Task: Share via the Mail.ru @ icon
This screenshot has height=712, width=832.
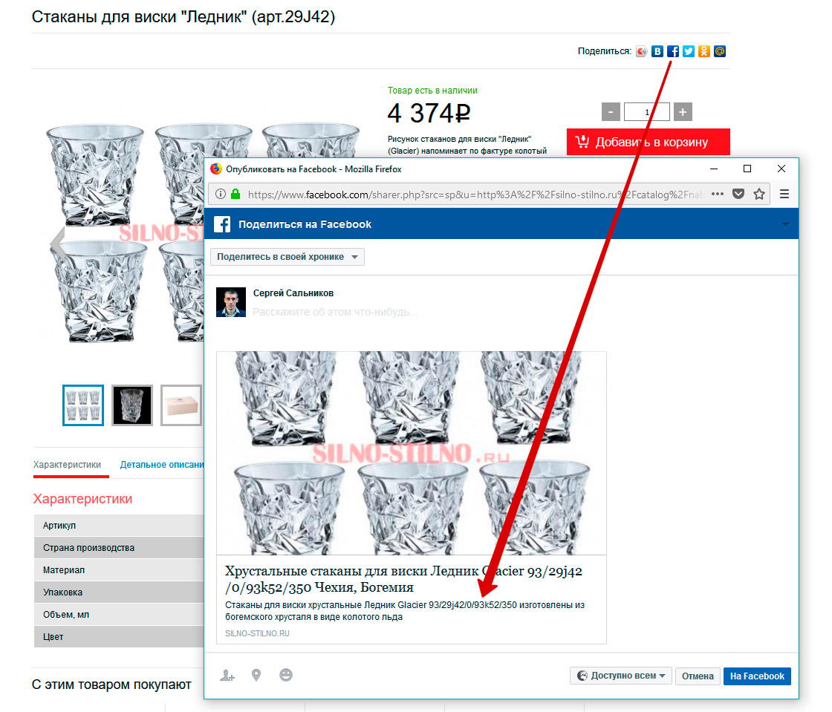Action: (x=720, y=51)
